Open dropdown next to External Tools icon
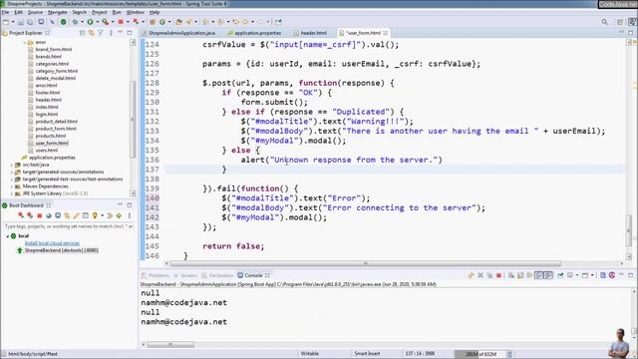 click(113, 22)
